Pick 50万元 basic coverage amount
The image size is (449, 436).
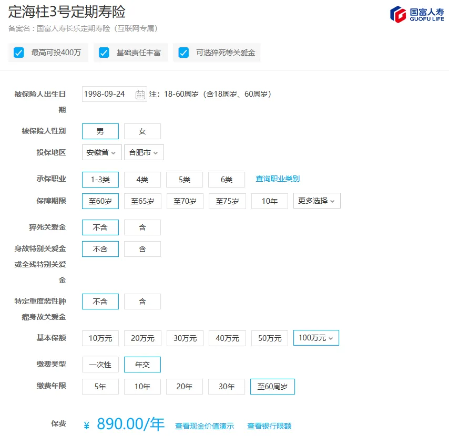click(x=270, y=338)
